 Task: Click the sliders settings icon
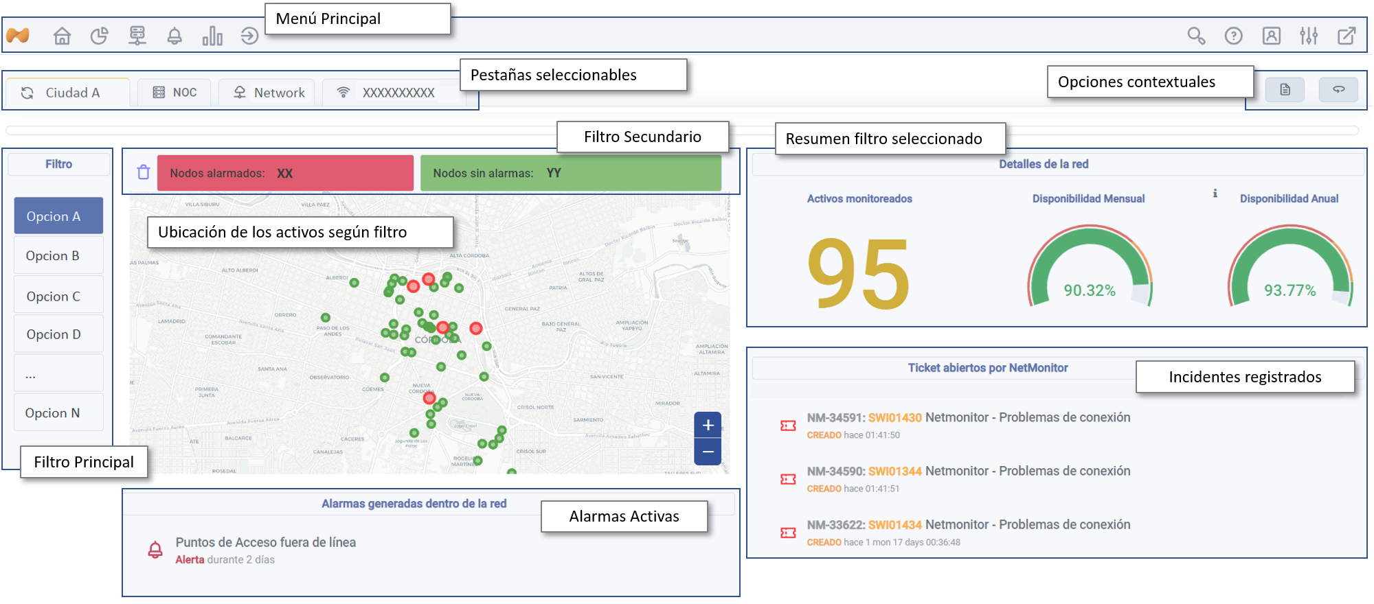click(1309, 36)
